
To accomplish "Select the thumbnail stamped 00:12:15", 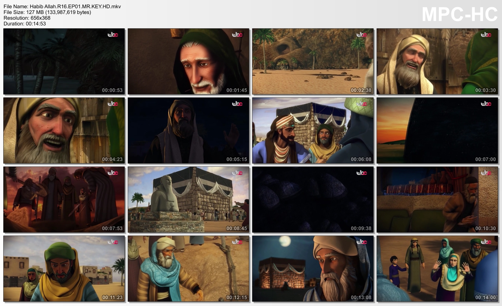I will [x=189, y=269].
